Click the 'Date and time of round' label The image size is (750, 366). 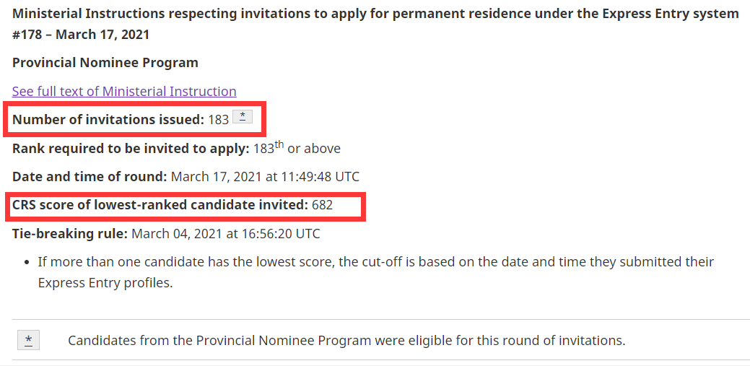coord(90,177)
